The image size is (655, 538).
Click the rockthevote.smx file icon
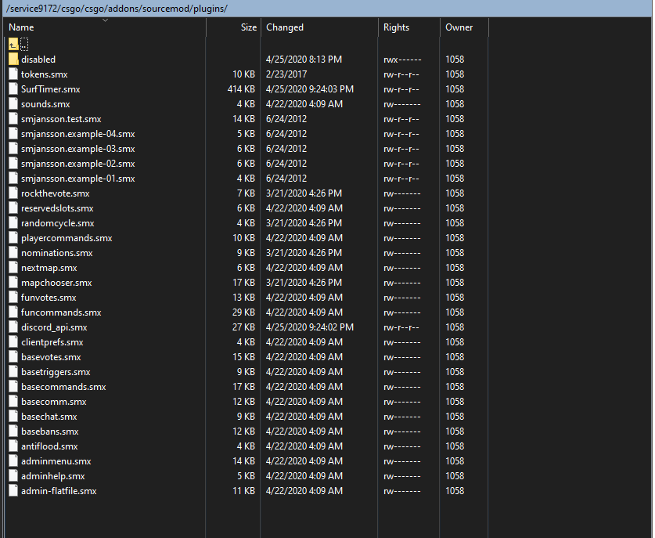(13, 193)
